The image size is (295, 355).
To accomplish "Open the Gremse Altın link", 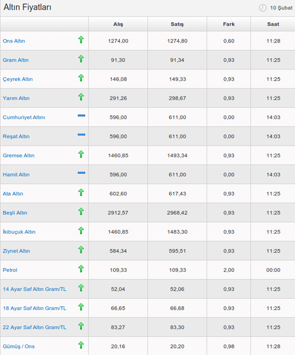I will (19, 155).
